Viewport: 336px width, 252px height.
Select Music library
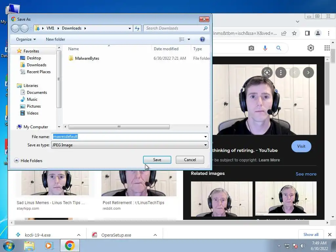pos(32,99)
